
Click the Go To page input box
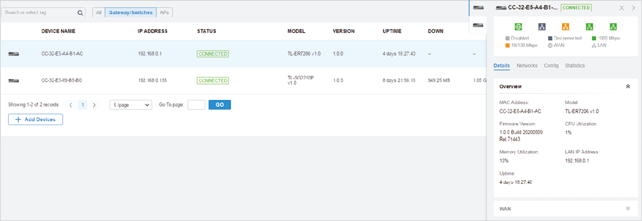[x=196, y=105]
